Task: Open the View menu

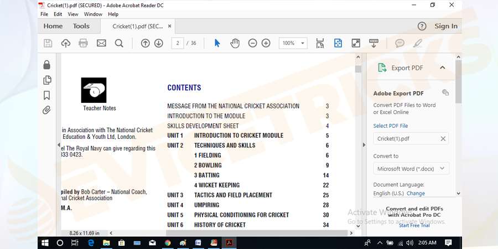Action: (72, 14)
